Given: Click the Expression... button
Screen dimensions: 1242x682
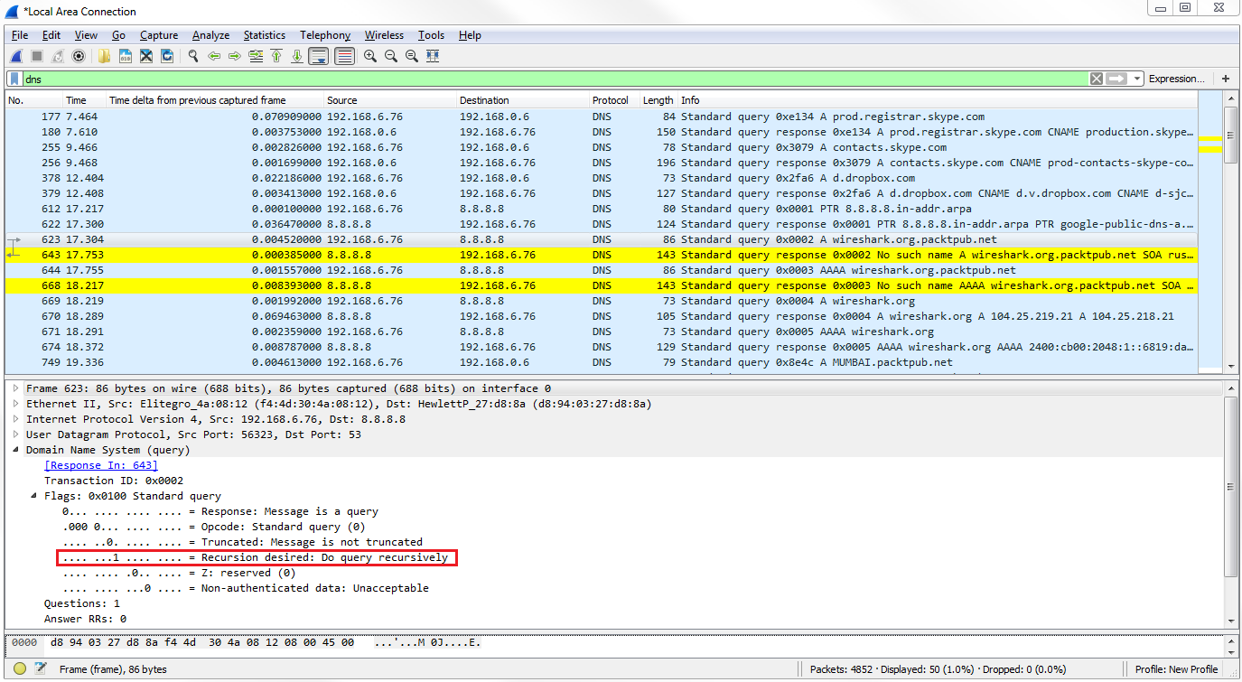Looking at the screenshot, I should [1176, 79].
